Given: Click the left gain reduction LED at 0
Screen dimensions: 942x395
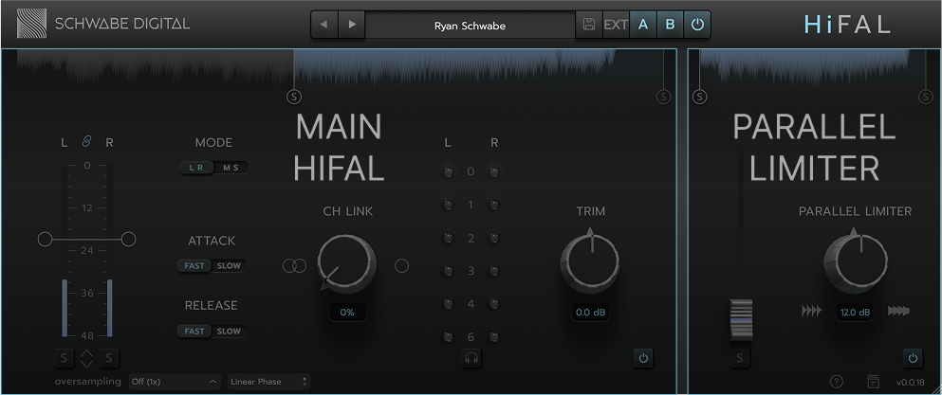Looking at the screenshot, I should coord(448,172).
